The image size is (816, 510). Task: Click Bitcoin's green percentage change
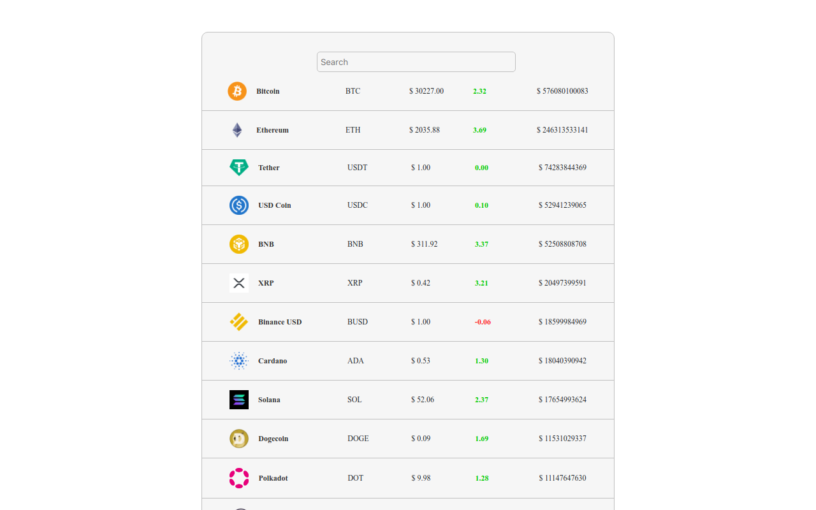479,91
